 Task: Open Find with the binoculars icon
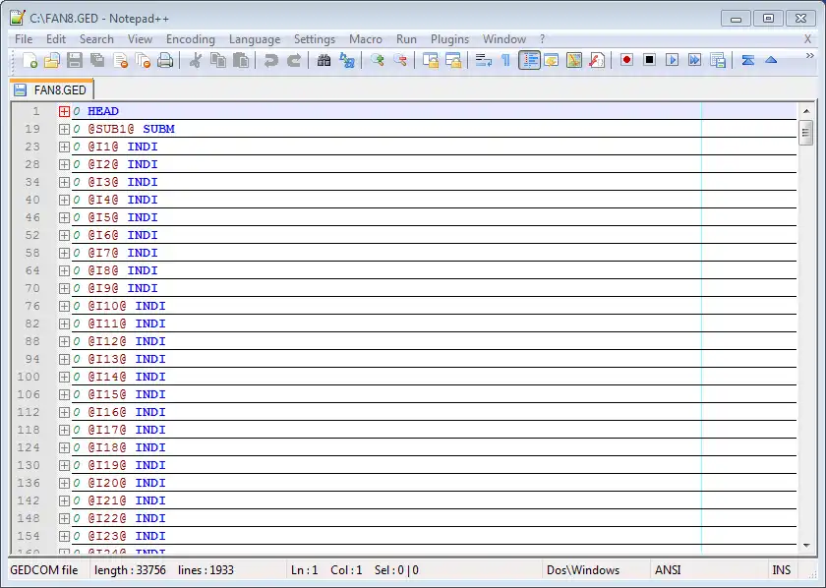[324, 61]
